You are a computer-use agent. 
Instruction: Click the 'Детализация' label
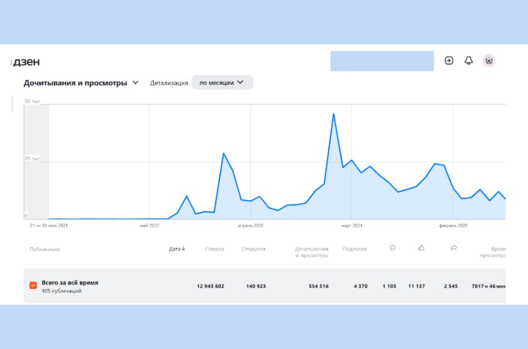[x=169, y=83]
